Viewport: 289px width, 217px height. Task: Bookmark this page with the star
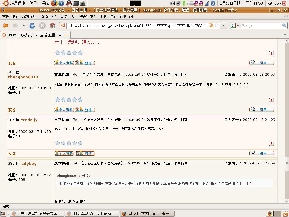click(x=217, y=25)
